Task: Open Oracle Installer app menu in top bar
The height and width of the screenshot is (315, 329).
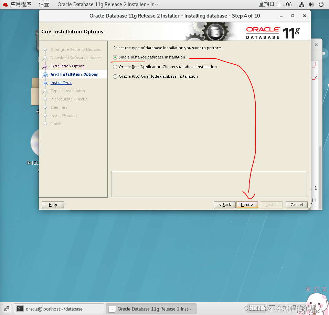Action: [x=108, y=4]
